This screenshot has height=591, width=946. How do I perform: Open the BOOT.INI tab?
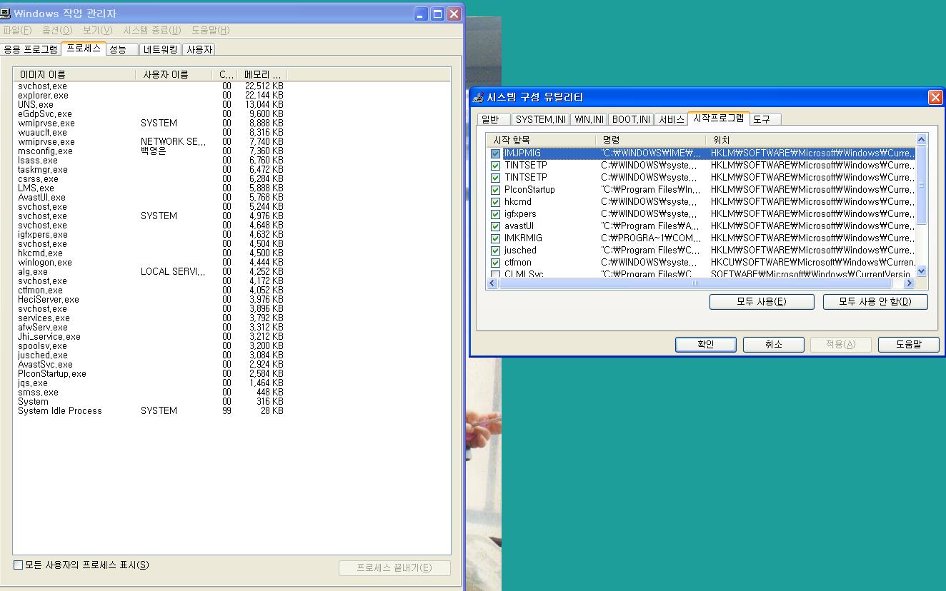coord(631,119)
